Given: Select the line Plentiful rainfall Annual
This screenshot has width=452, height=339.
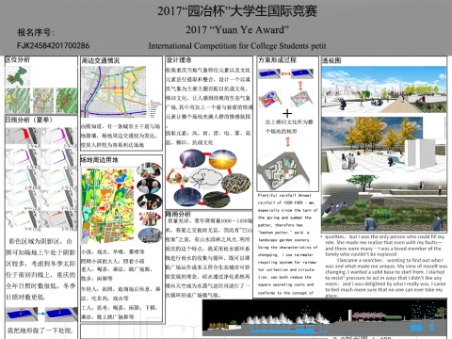Looking at the screenshot, I should click(x=284, y=195).
